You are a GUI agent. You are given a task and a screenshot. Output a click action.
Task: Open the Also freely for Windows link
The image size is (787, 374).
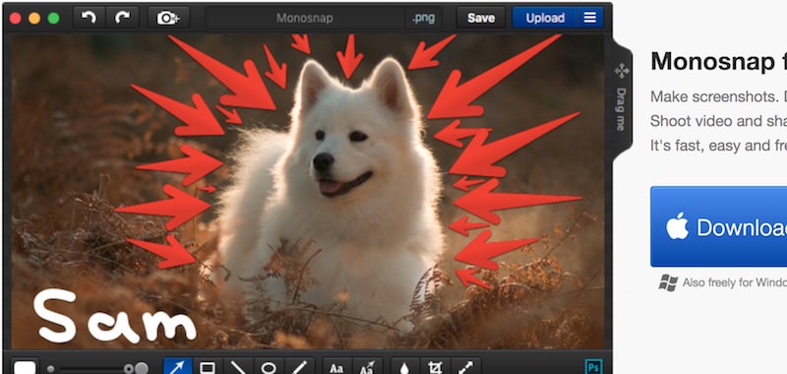click(734, 282)
